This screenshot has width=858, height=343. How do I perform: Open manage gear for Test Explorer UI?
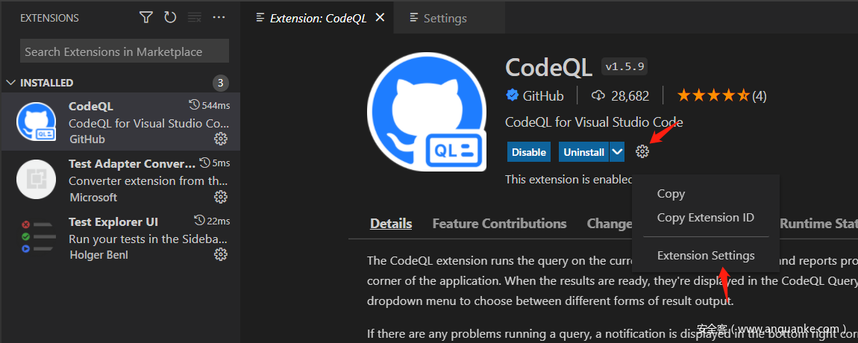point(221,254)
